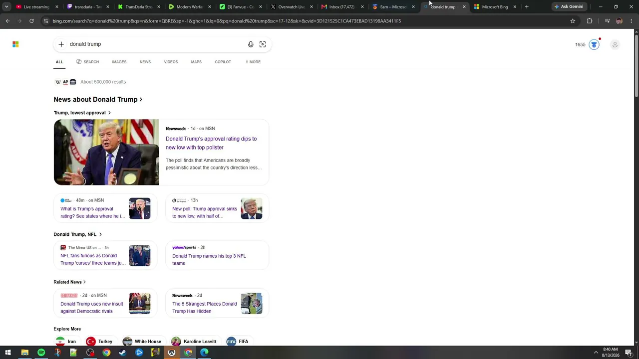Open the Windows Start menu
639x359 pixels.
tap(7, 353)
